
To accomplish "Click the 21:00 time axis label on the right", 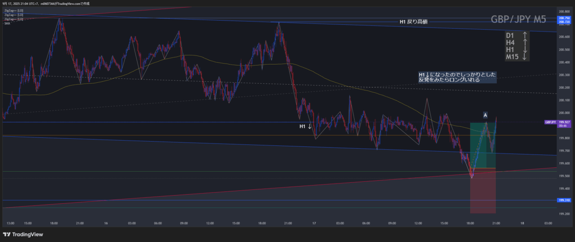I will [x=496, y=223].
